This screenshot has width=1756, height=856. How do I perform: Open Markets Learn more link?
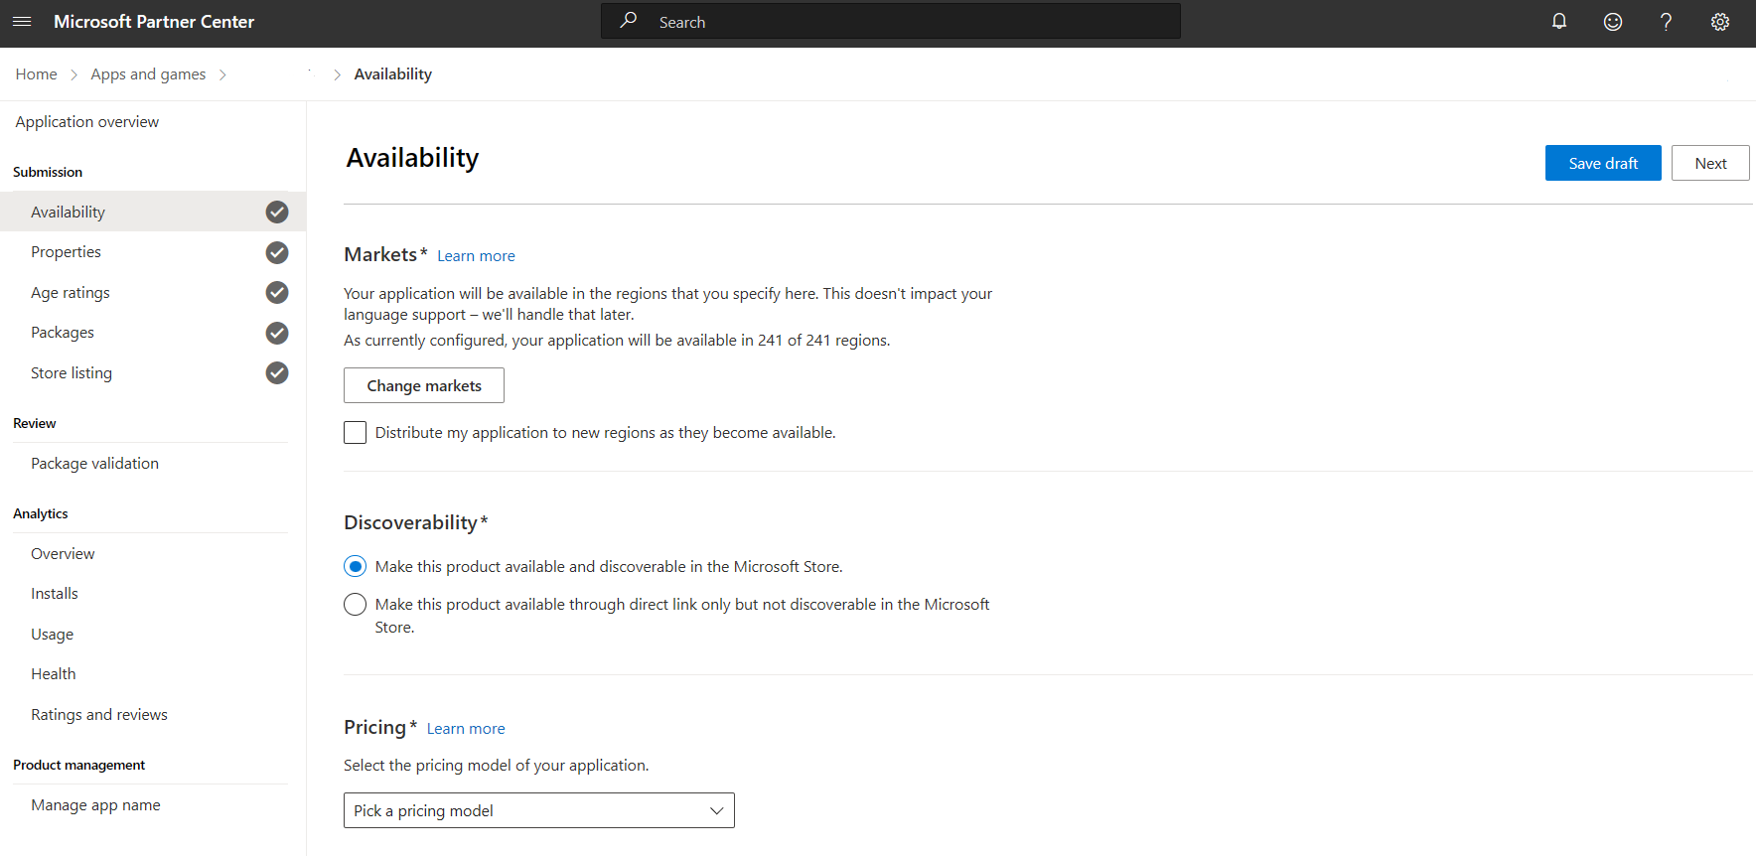pos(476,256)
